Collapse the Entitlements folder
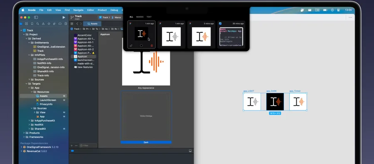 pyautogui.click(x=29, y=43)
